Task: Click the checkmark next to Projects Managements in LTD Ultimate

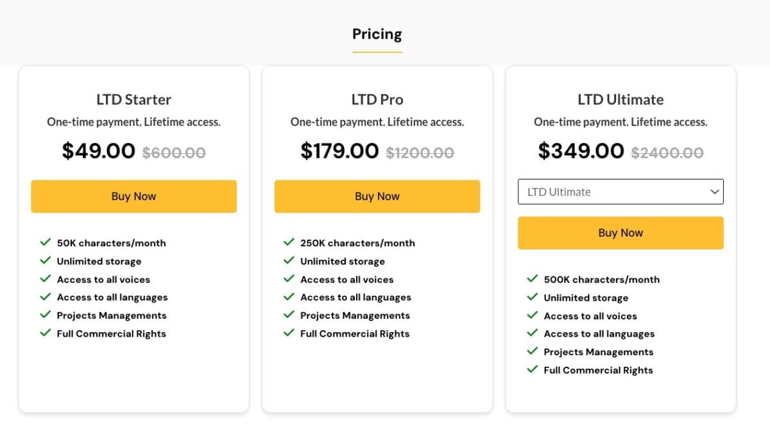Action: coord(532,351)
